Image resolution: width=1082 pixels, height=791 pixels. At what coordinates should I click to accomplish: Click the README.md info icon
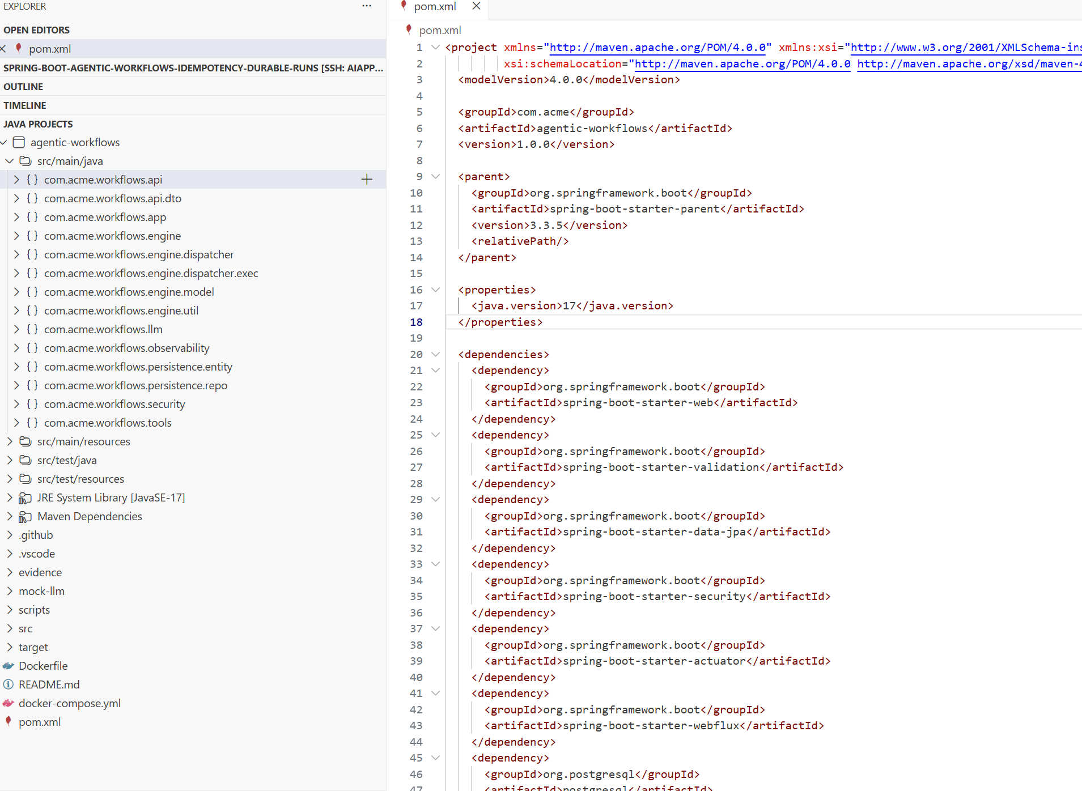click(x=8, y=684)
